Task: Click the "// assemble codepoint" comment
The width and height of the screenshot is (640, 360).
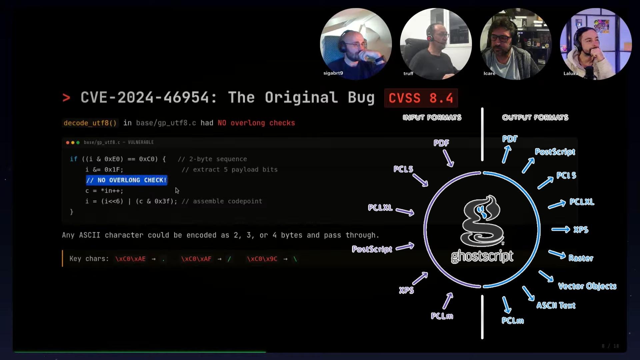Action: (x=222, y=201)
